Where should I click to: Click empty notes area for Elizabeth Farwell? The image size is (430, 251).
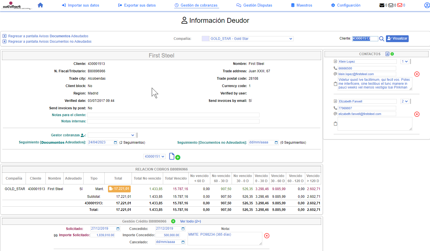coord(375,124)
